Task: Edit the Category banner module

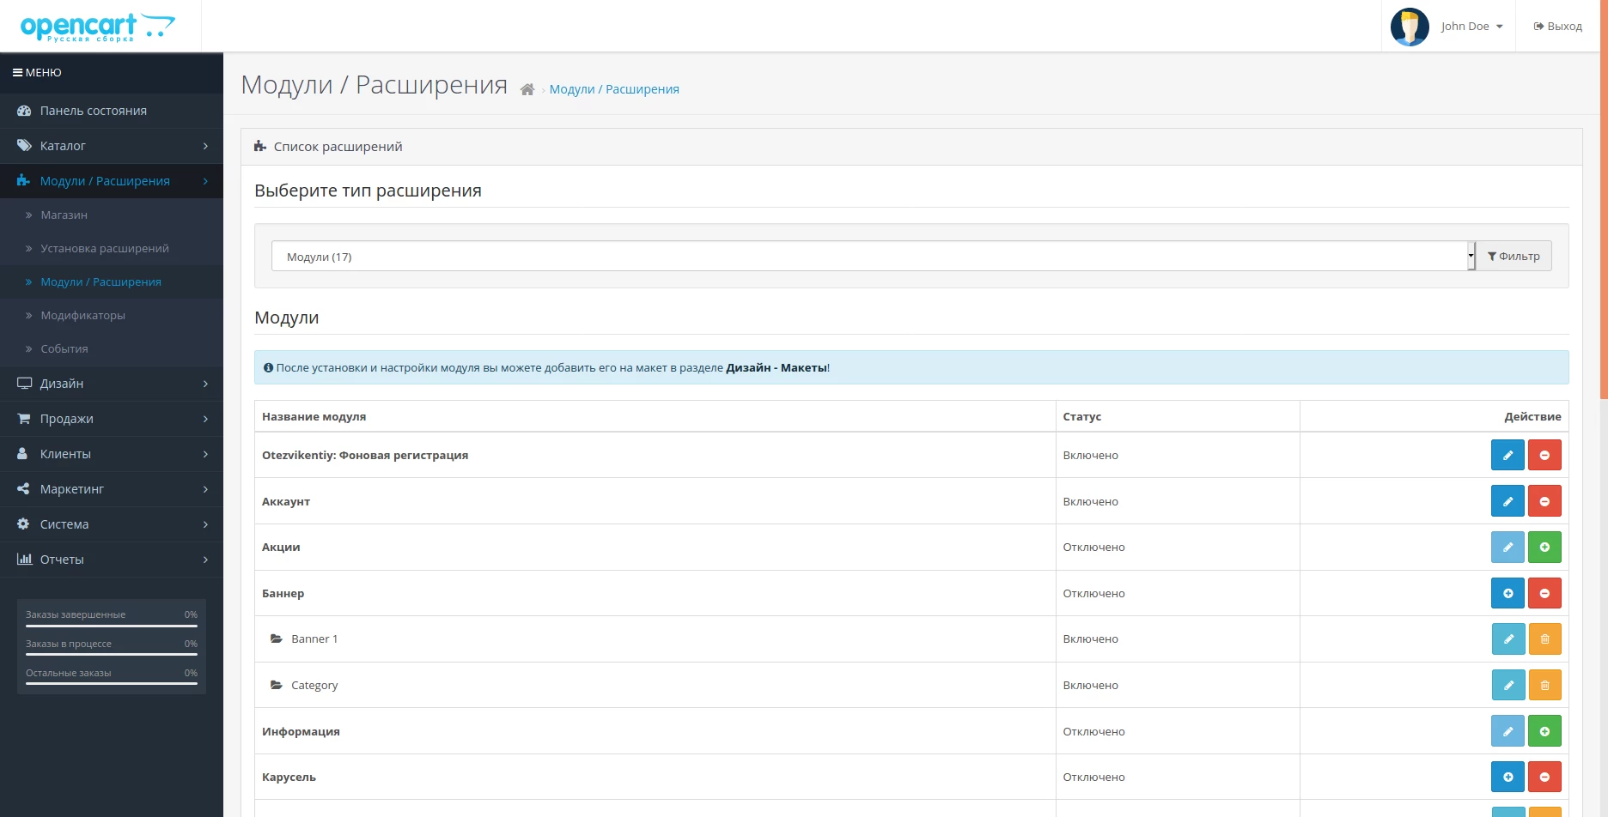Action: point(1507,685)
